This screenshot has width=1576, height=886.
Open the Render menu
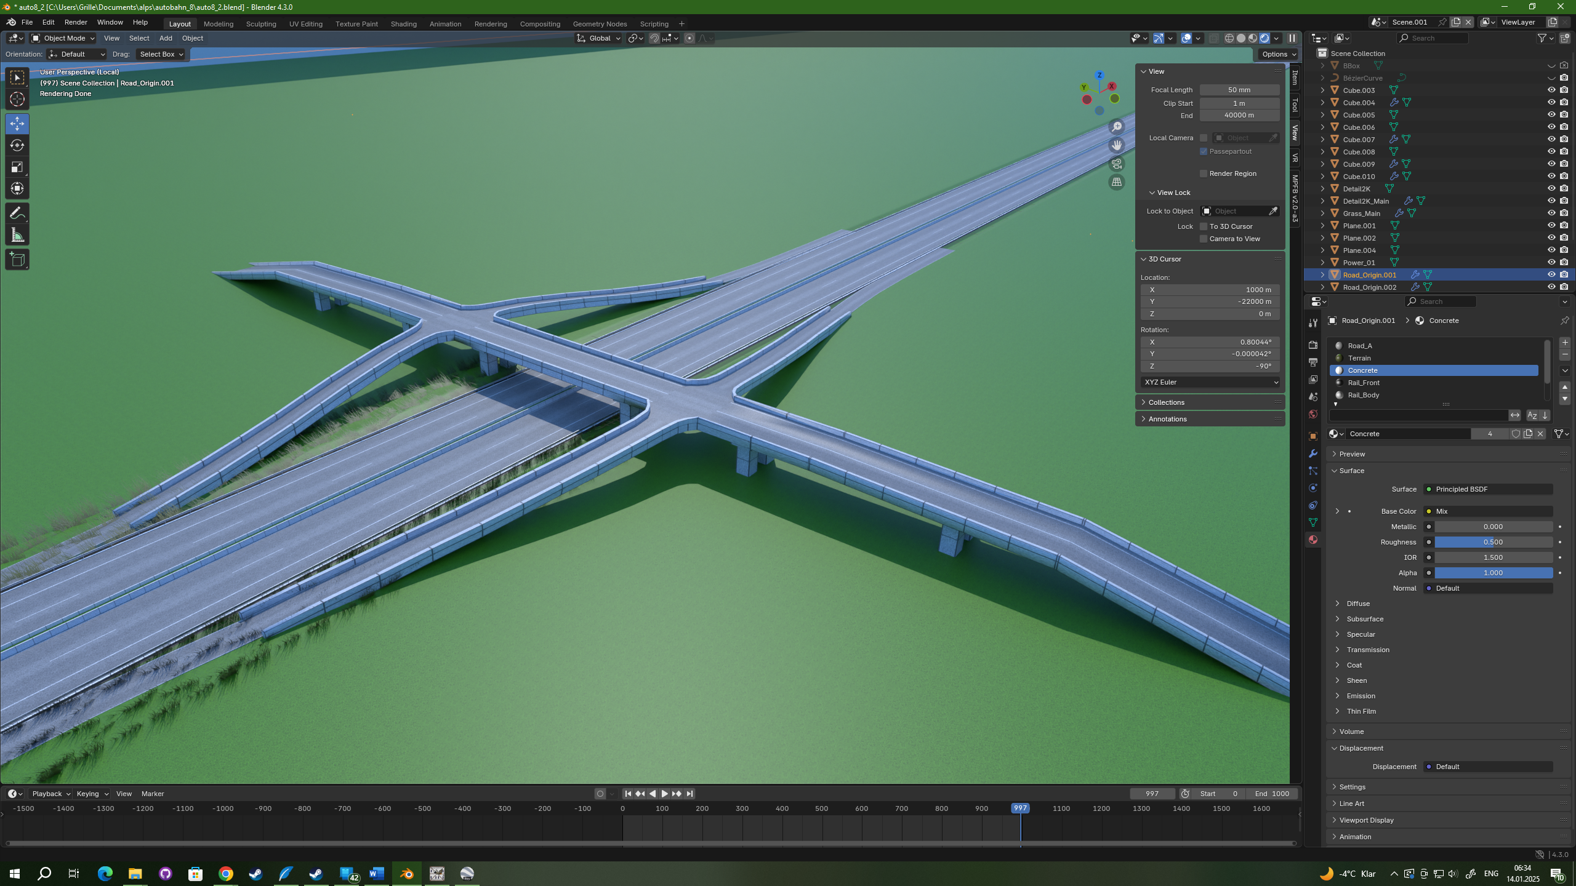click(76, 22)
